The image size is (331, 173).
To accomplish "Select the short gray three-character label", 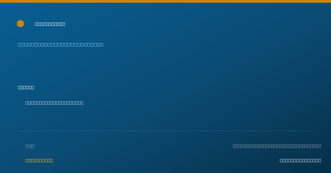I will (x=30, y=146).
